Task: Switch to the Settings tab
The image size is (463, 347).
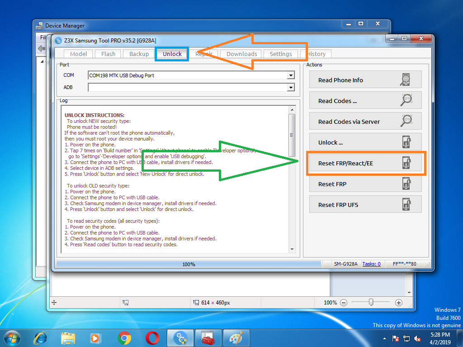Action: (280, 54)
